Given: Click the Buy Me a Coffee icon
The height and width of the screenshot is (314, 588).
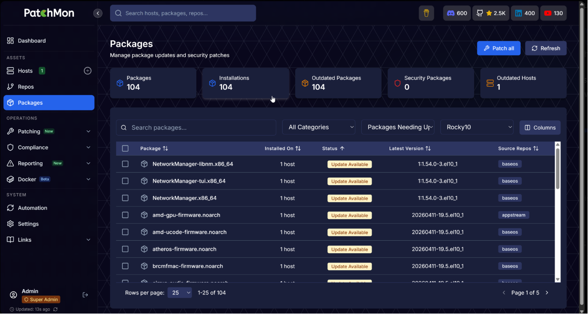Looking at the screenshot, I should tap(426, 13).
